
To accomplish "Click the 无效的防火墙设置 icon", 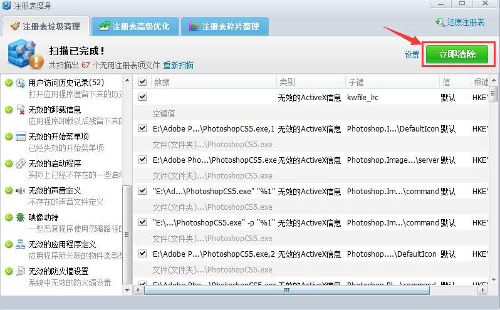I will 21,271.
